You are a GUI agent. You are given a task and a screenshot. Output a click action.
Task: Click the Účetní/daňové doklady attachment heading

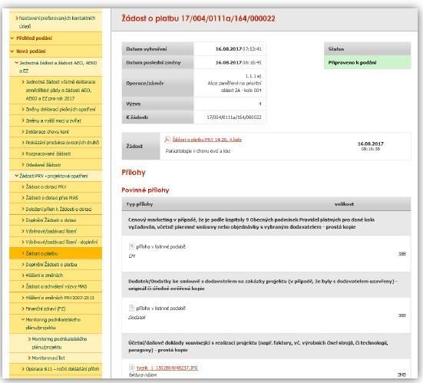click(258, 346)
